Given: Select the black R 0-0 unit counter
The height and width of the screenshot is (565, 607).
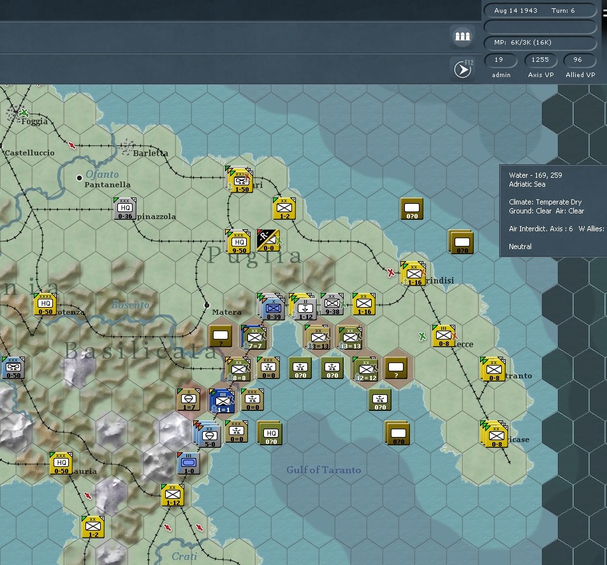Looking at the screenshot, I should click(268, 241).
